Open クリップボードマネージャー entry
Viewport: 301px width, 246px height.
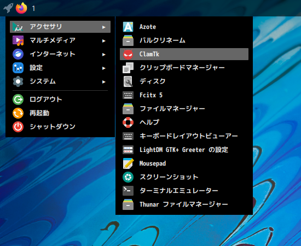click(x=184, y=68)
